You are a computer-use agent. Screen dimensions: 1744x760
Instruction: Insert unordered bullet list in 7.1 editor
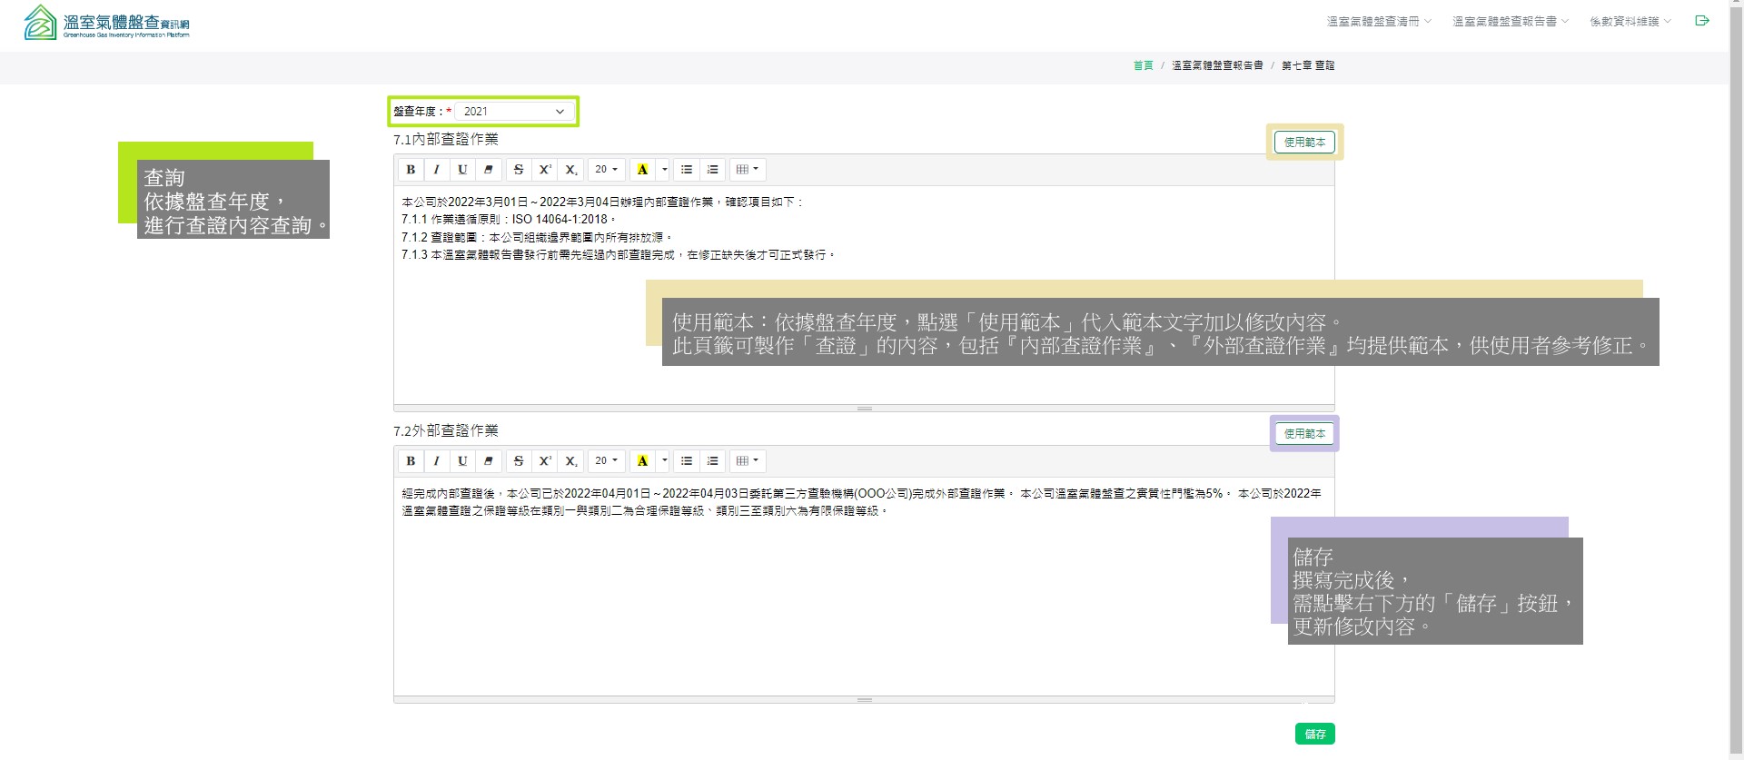687,170
